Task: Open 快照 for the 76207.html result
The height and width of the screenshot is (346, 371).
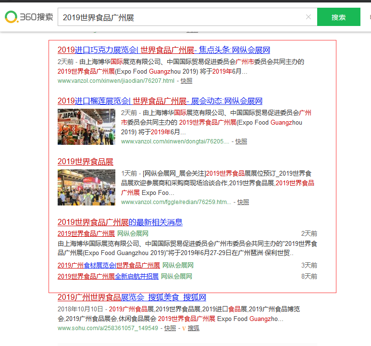Action: pos(186,81)
